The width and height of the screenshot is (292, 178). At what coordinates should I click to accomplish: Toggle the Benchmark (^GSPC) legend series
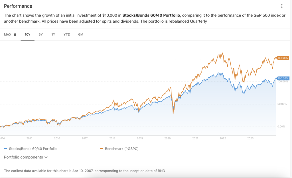121,148
